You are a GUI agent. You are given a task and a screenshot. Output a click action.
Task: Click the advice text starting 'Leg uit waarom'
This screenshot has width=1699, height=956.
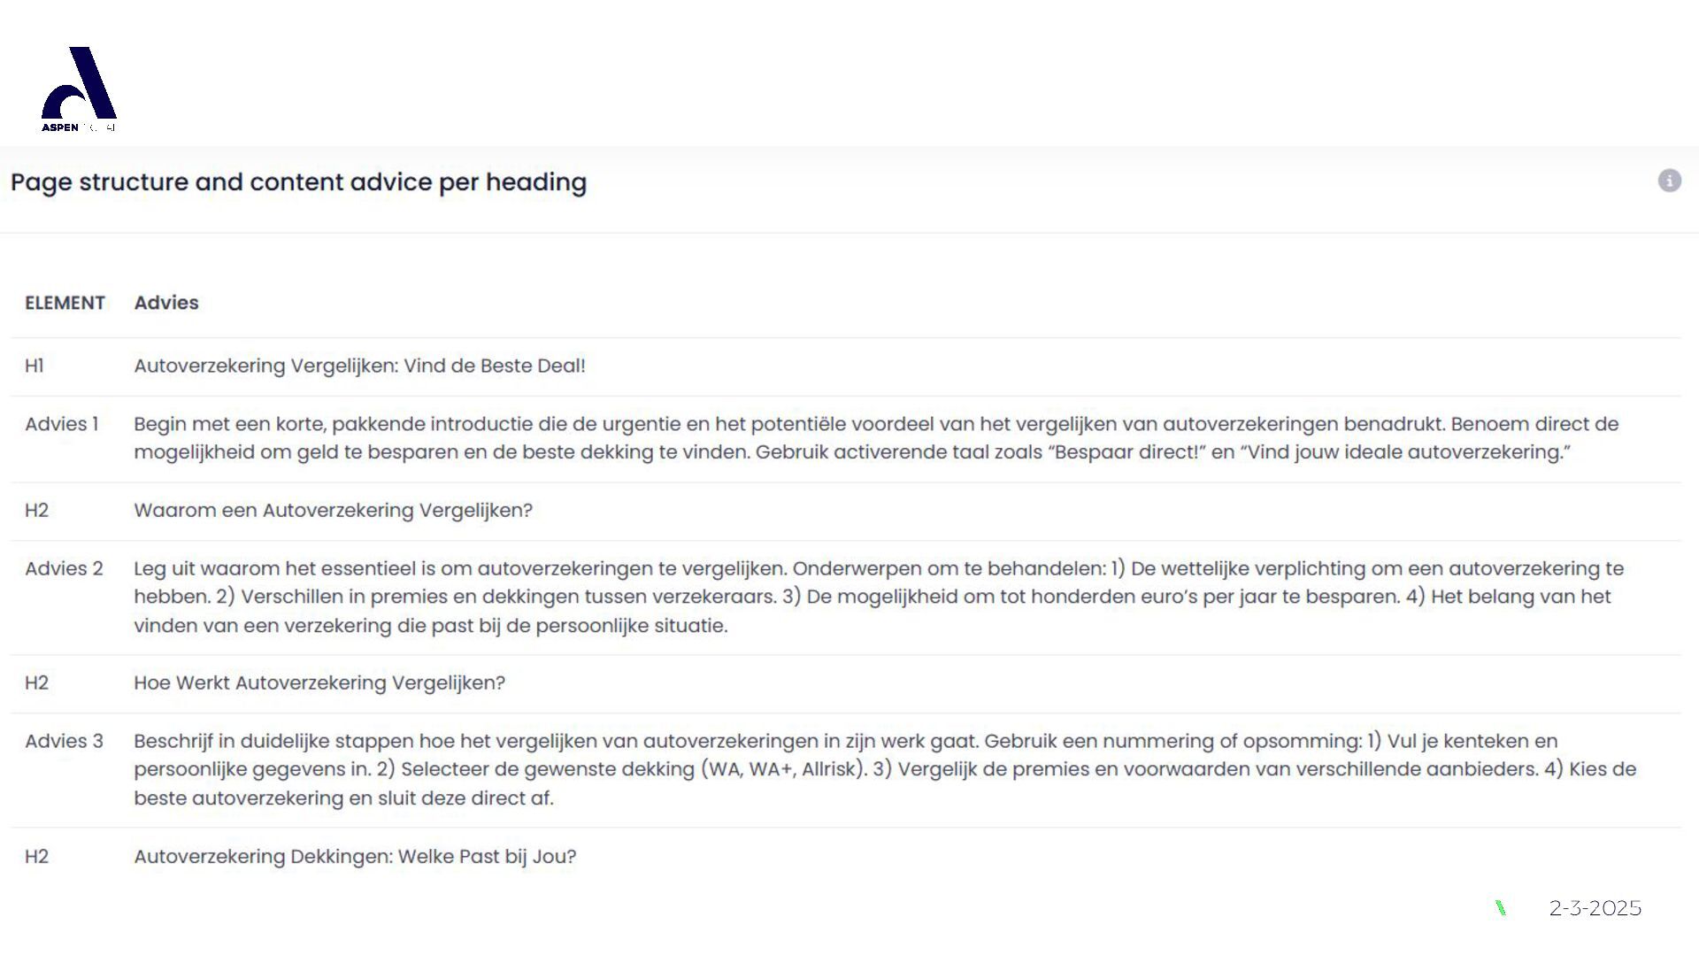[x=876, y=597]
